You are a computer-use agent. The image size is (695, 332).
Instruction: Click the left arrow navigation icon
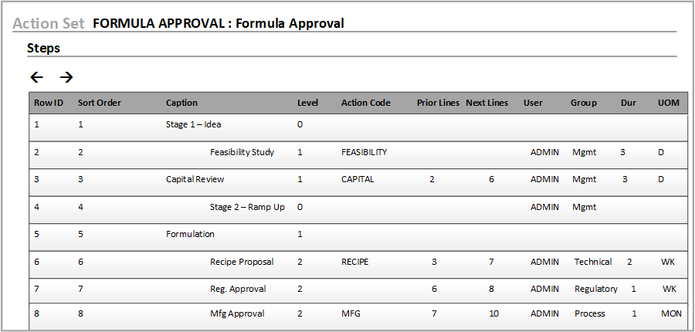point(36,77)
